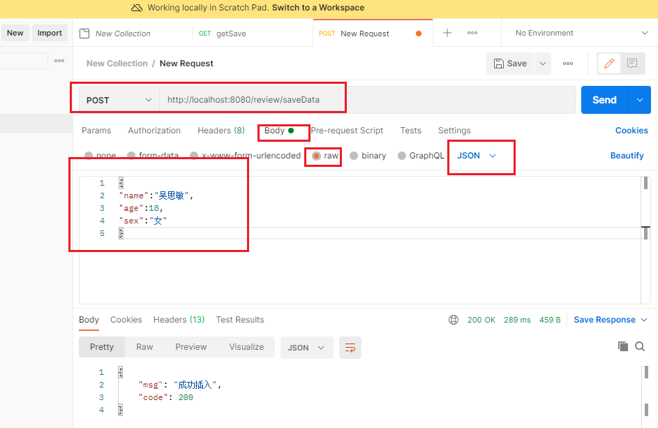Image resolution: width=658 pixels, height=428 pixels.
Task: Open the Params tab
Action: (x=96, y=131)
